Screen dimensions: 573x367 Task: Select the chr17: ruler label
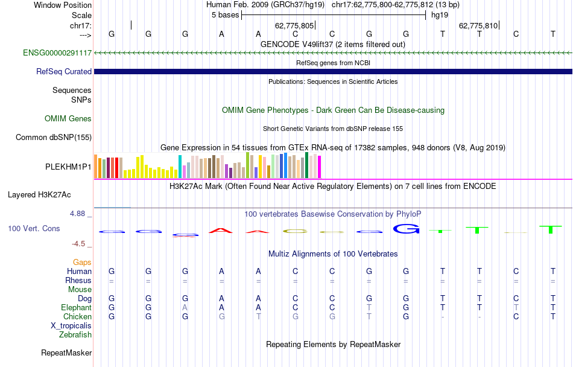click(81, 25)
